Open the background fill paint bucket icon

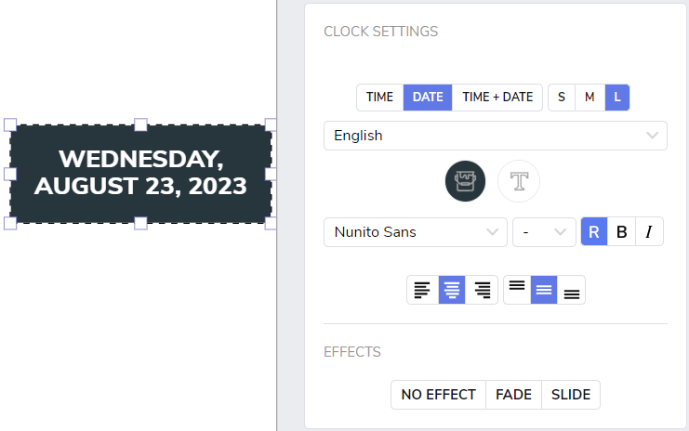click(x=465, y=181)
